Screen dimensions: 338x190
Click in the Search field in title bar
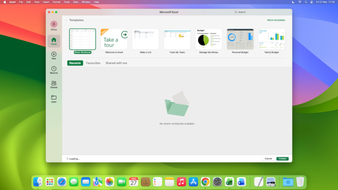pyautogui.click(x=260, y=12)
